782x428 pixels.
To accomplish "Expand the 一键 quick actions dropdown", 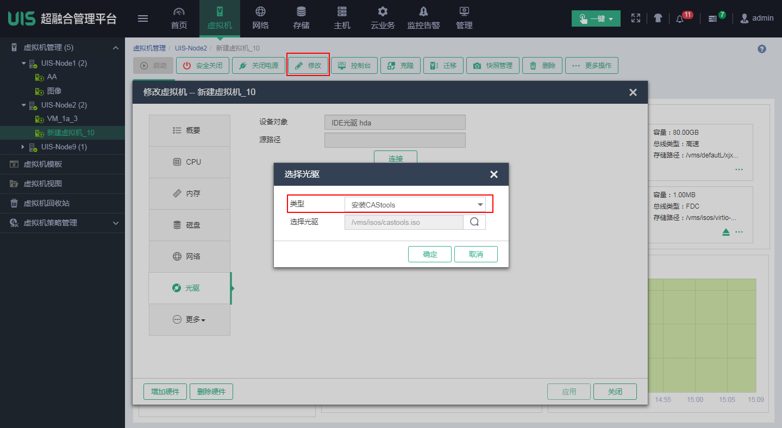I will [596, 18].
